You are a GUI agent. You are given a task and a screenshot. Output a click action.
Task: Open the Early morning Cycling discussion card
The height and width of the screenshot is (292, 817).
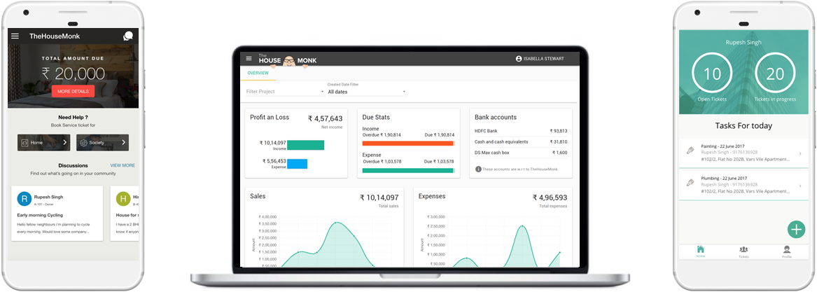point(57,214)
